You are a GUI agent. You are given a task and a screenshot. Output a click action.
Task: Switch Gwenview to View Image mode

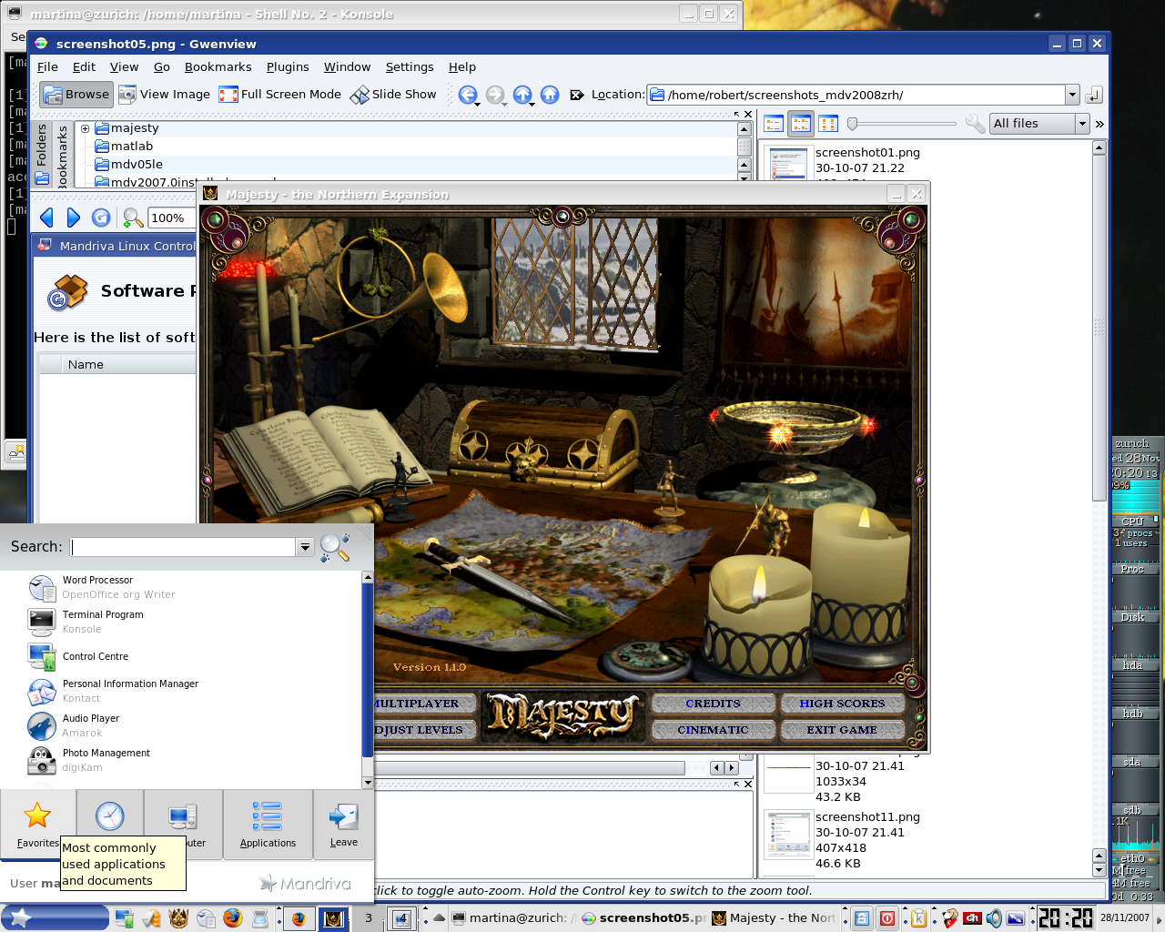[x=164, y=94]
